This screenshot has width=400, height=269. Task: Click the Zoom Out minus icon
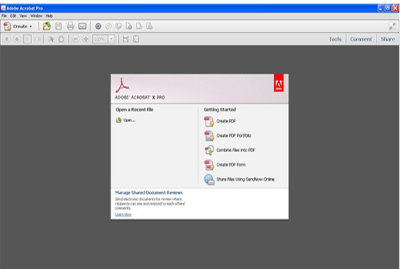(x=76, y=39)
